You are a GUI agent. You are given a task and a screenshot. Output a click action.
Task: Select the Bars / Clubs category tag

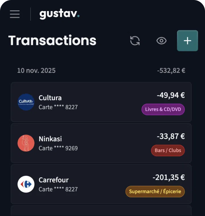point(168,150)
